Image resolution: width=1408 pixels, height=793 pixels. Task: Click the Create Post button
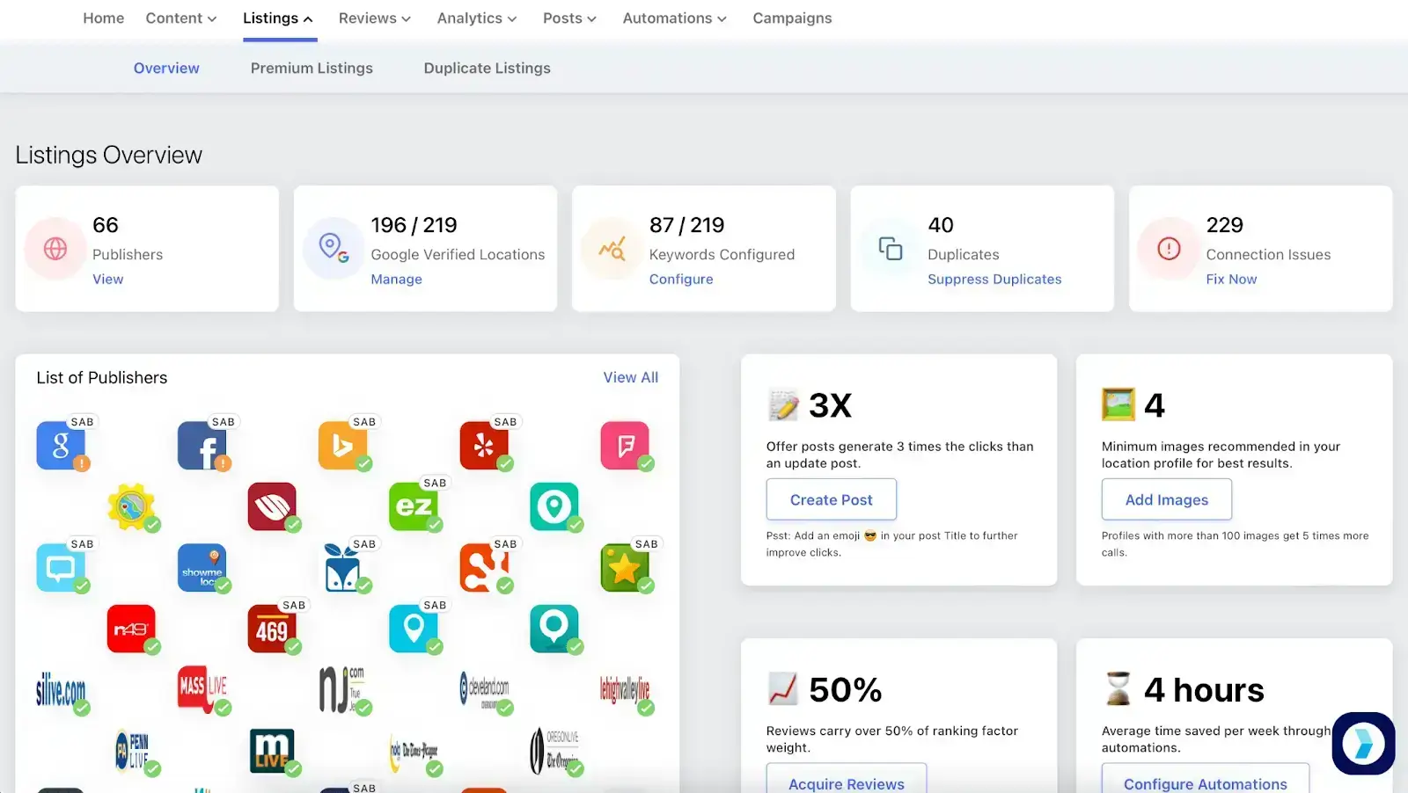[x=832, y=499]
